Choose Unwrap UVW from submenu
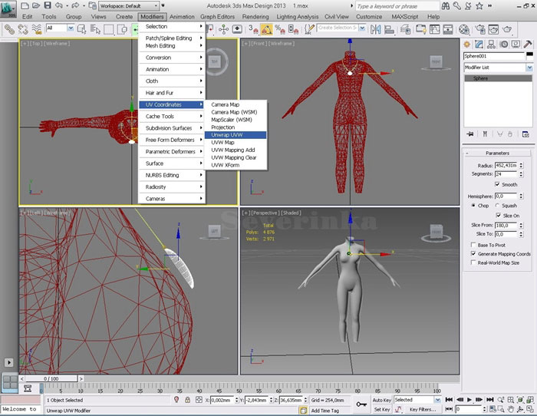The image size is (537, 416). pos(236,134)
